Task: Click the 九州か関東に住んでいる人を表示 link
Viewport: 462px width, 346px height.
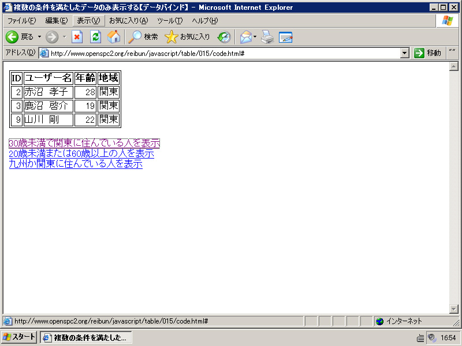Action: [76, 164]
